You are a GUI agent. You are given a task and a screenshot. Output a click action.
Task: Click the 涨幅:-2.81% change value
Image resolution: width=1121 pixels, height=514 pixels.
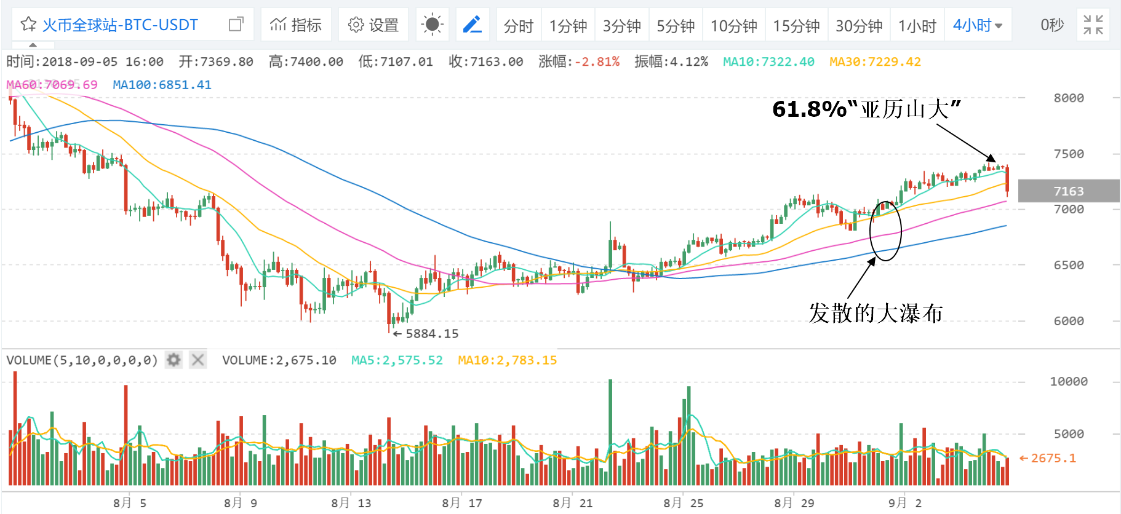pyautogui.click(x=579, y=61)
